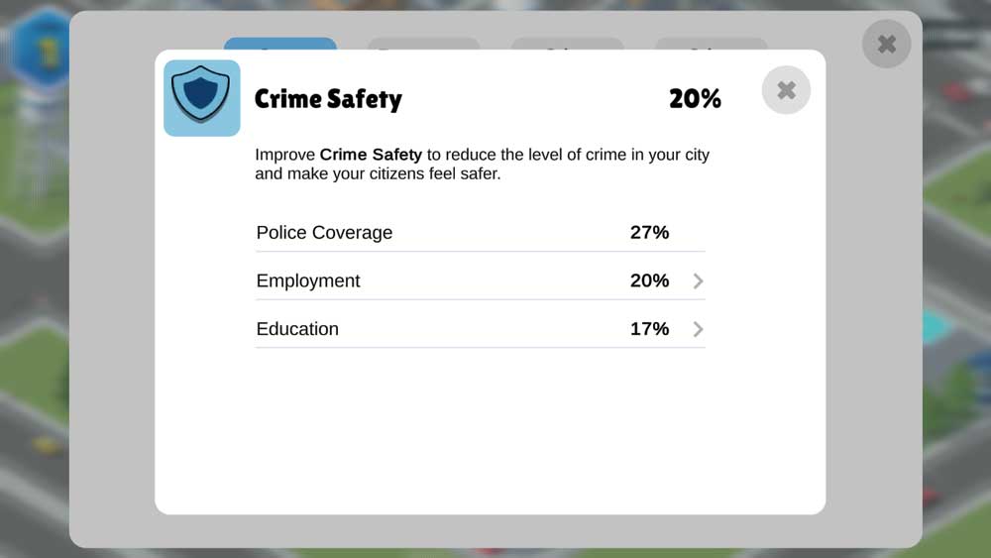The image size is (991, 558).
Task: Switch to the second gray tab
Action: [423, 44]
